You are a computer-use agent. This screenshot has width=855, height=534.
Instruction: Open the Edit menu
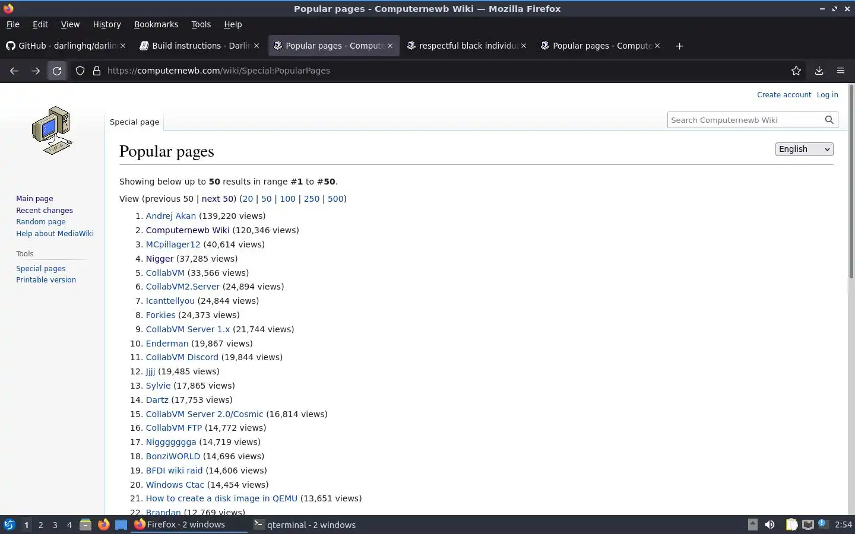click(40, 24)
